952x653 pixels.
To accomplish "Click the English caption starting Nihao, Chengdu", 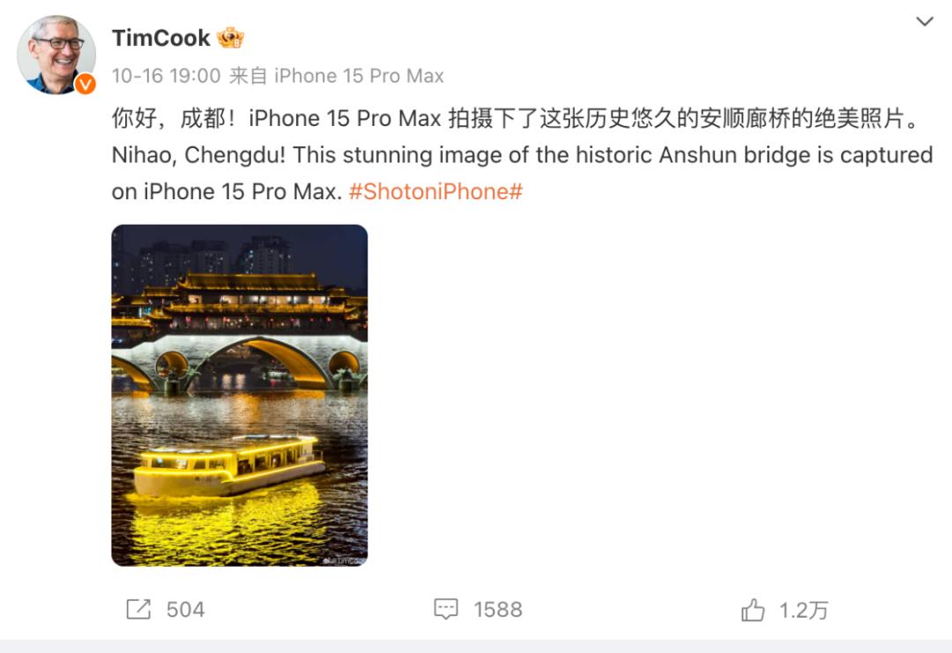I will pyautogui.click(x=522, y=173).
